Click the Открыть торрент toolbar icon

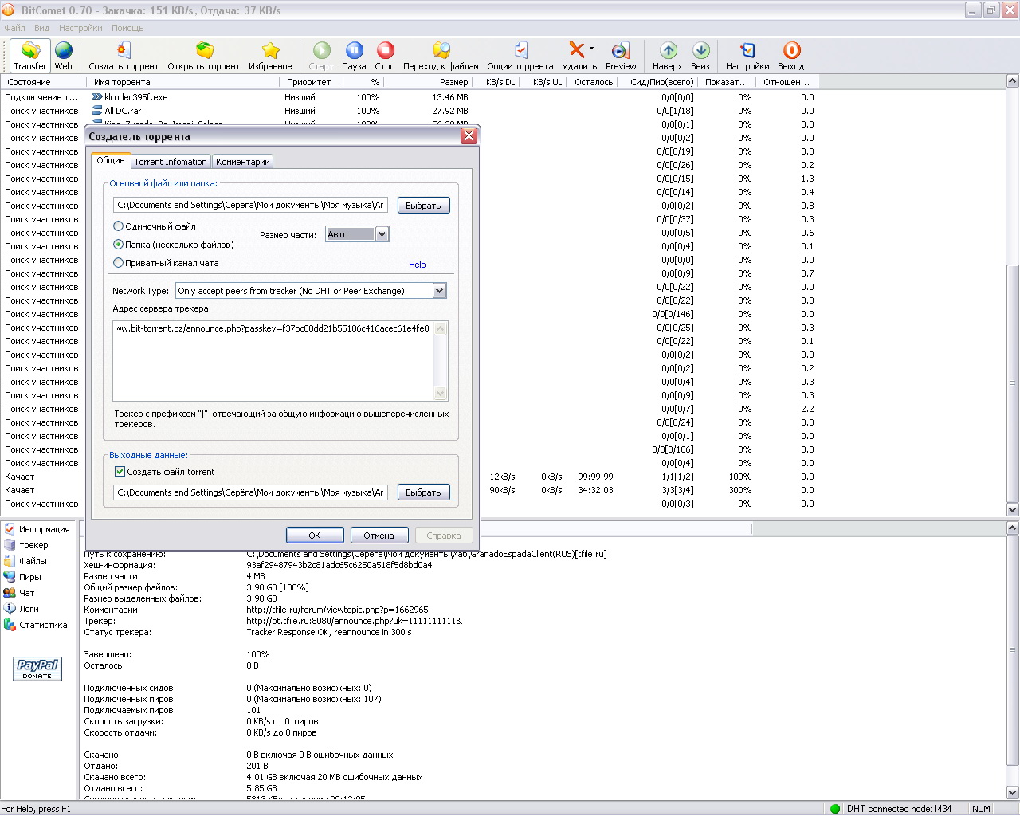(204, 56)
